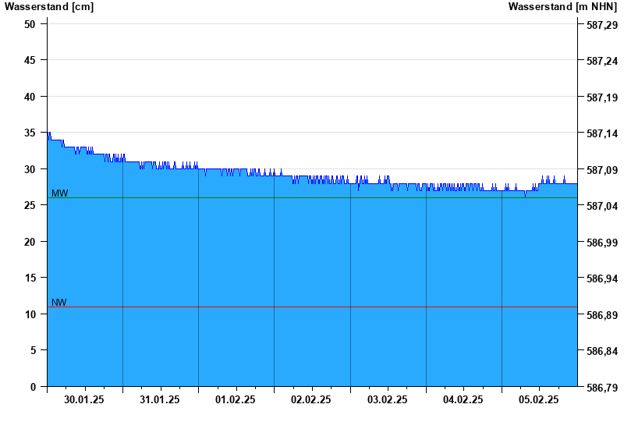Select the 01.02.25 date label
Screen dimensions: 624x429
click(236, 399)
